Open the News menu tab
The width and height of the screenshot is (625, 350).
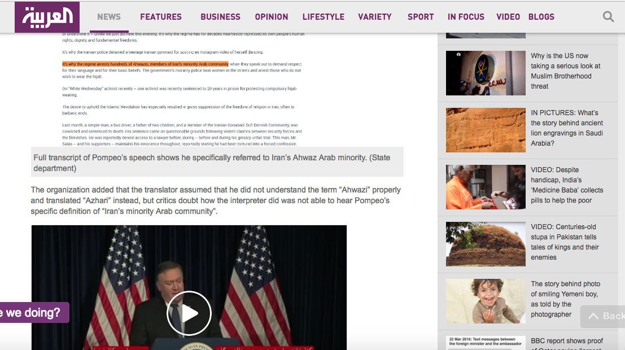point(109,17)
